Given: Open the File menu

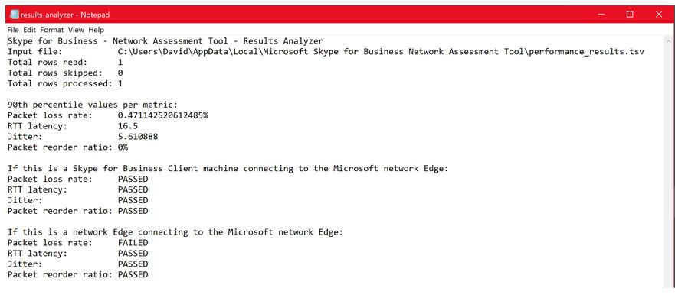Looking at the screenshot, I should point(13,30).
